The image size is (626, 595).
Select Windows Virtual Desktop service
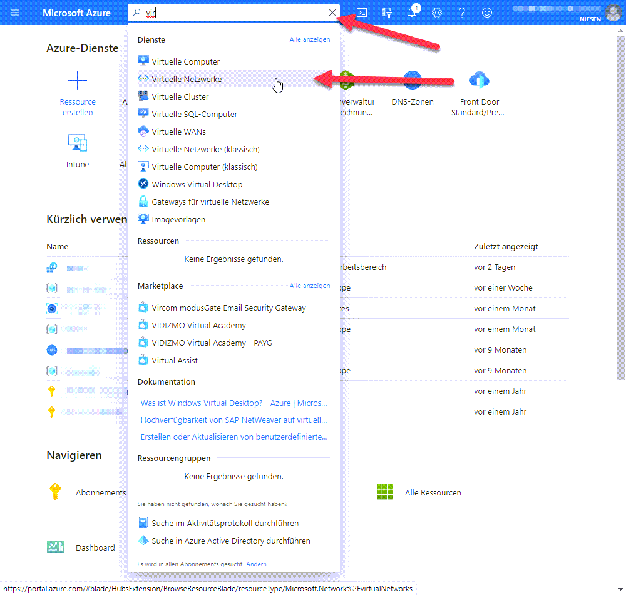233,185
